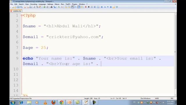Screen dimensions: 186x105
Task: Save the current recorded macro icon
Action: point(98,7)
